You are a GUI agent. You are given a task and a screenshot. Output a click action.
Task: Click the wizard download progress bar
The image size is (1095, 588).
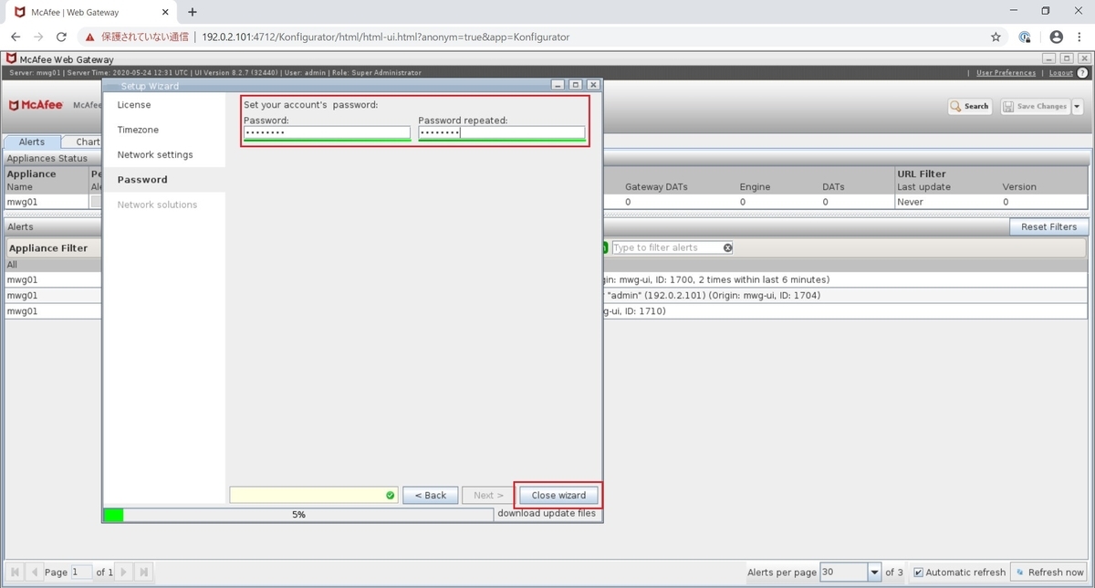click(298, 515)
